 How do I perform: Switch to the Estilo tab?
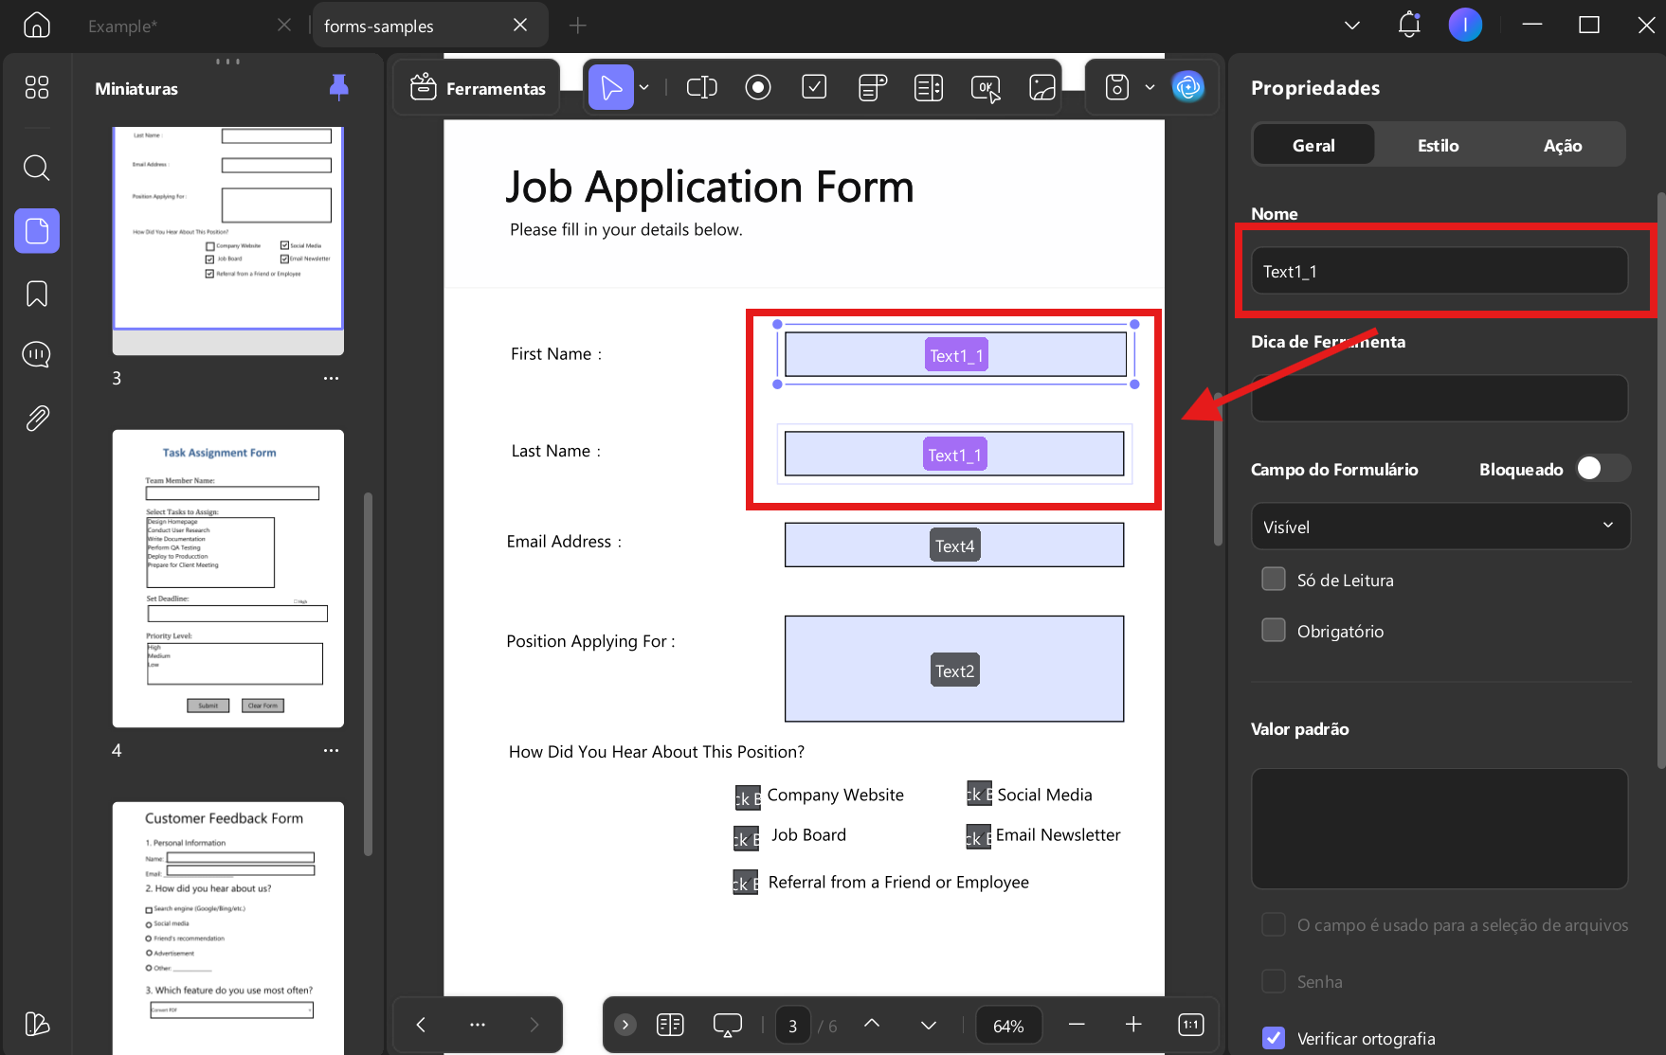(1438, 145)
